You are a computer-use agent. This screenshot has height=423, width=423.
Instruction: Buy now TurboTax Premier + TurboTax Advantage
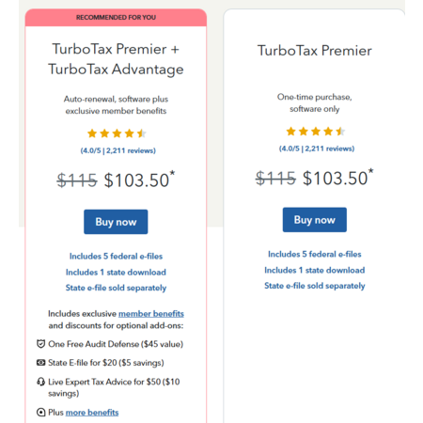(116, 222)
